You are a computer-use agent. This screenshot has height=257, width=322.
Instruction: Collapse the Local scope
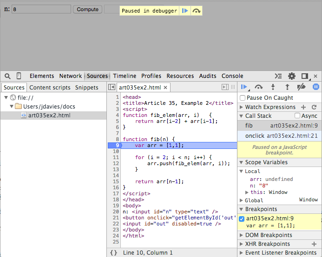pyautogui.click(x=241, y=171)
